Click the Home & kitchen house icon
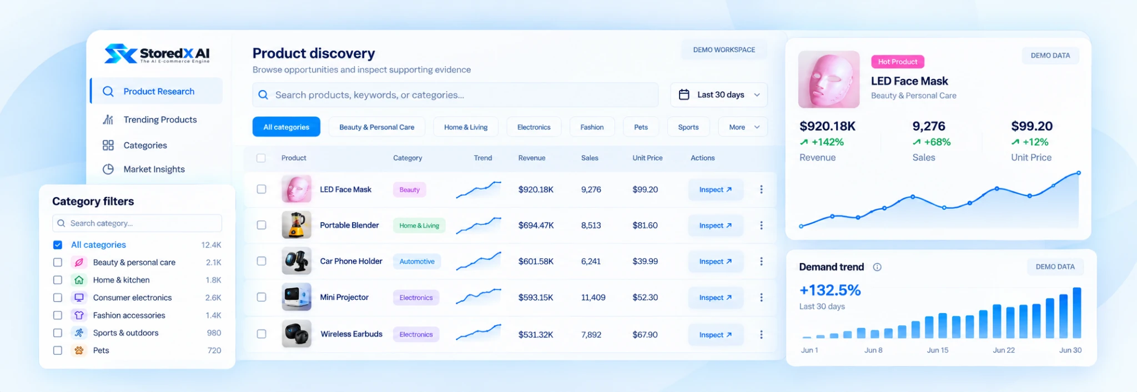 (x=79, y=280)
